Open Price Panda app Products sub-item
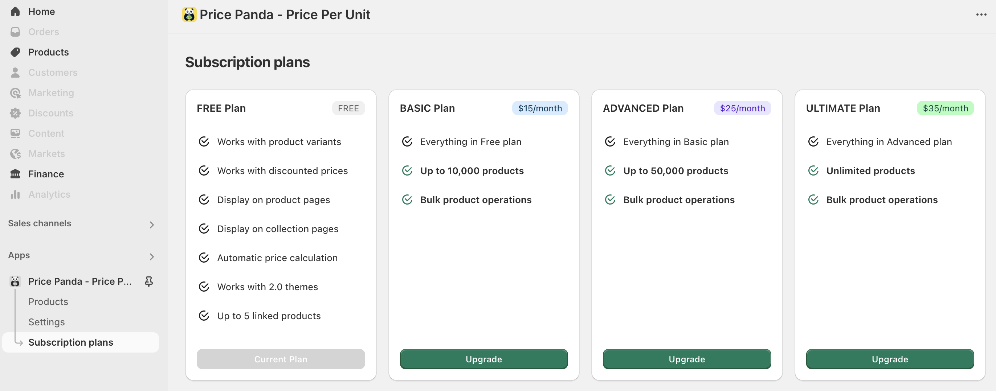 tap(48, 302)
